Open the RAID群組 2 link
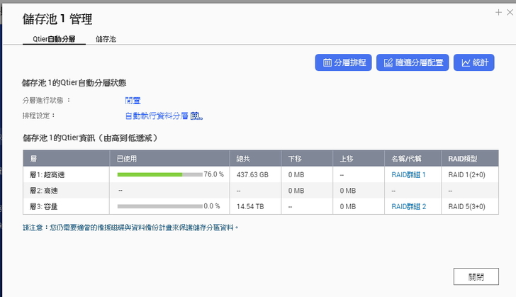The image size is (516, 297). tap(408, 206)
